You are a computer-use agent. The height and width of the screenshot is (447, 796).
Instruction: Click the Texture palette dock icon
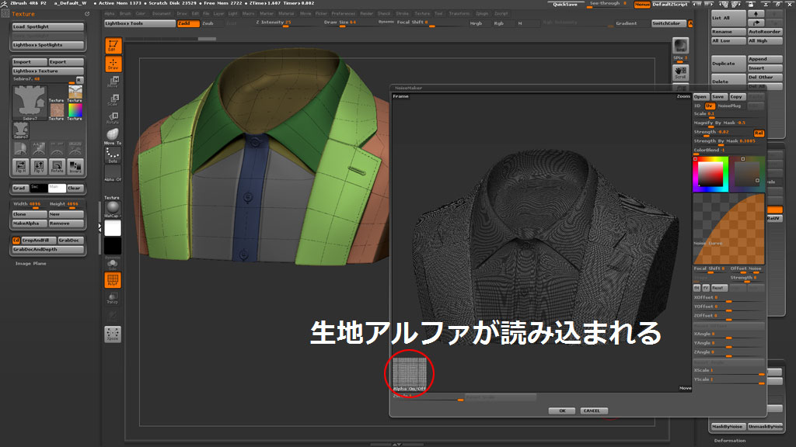point(87,14)
